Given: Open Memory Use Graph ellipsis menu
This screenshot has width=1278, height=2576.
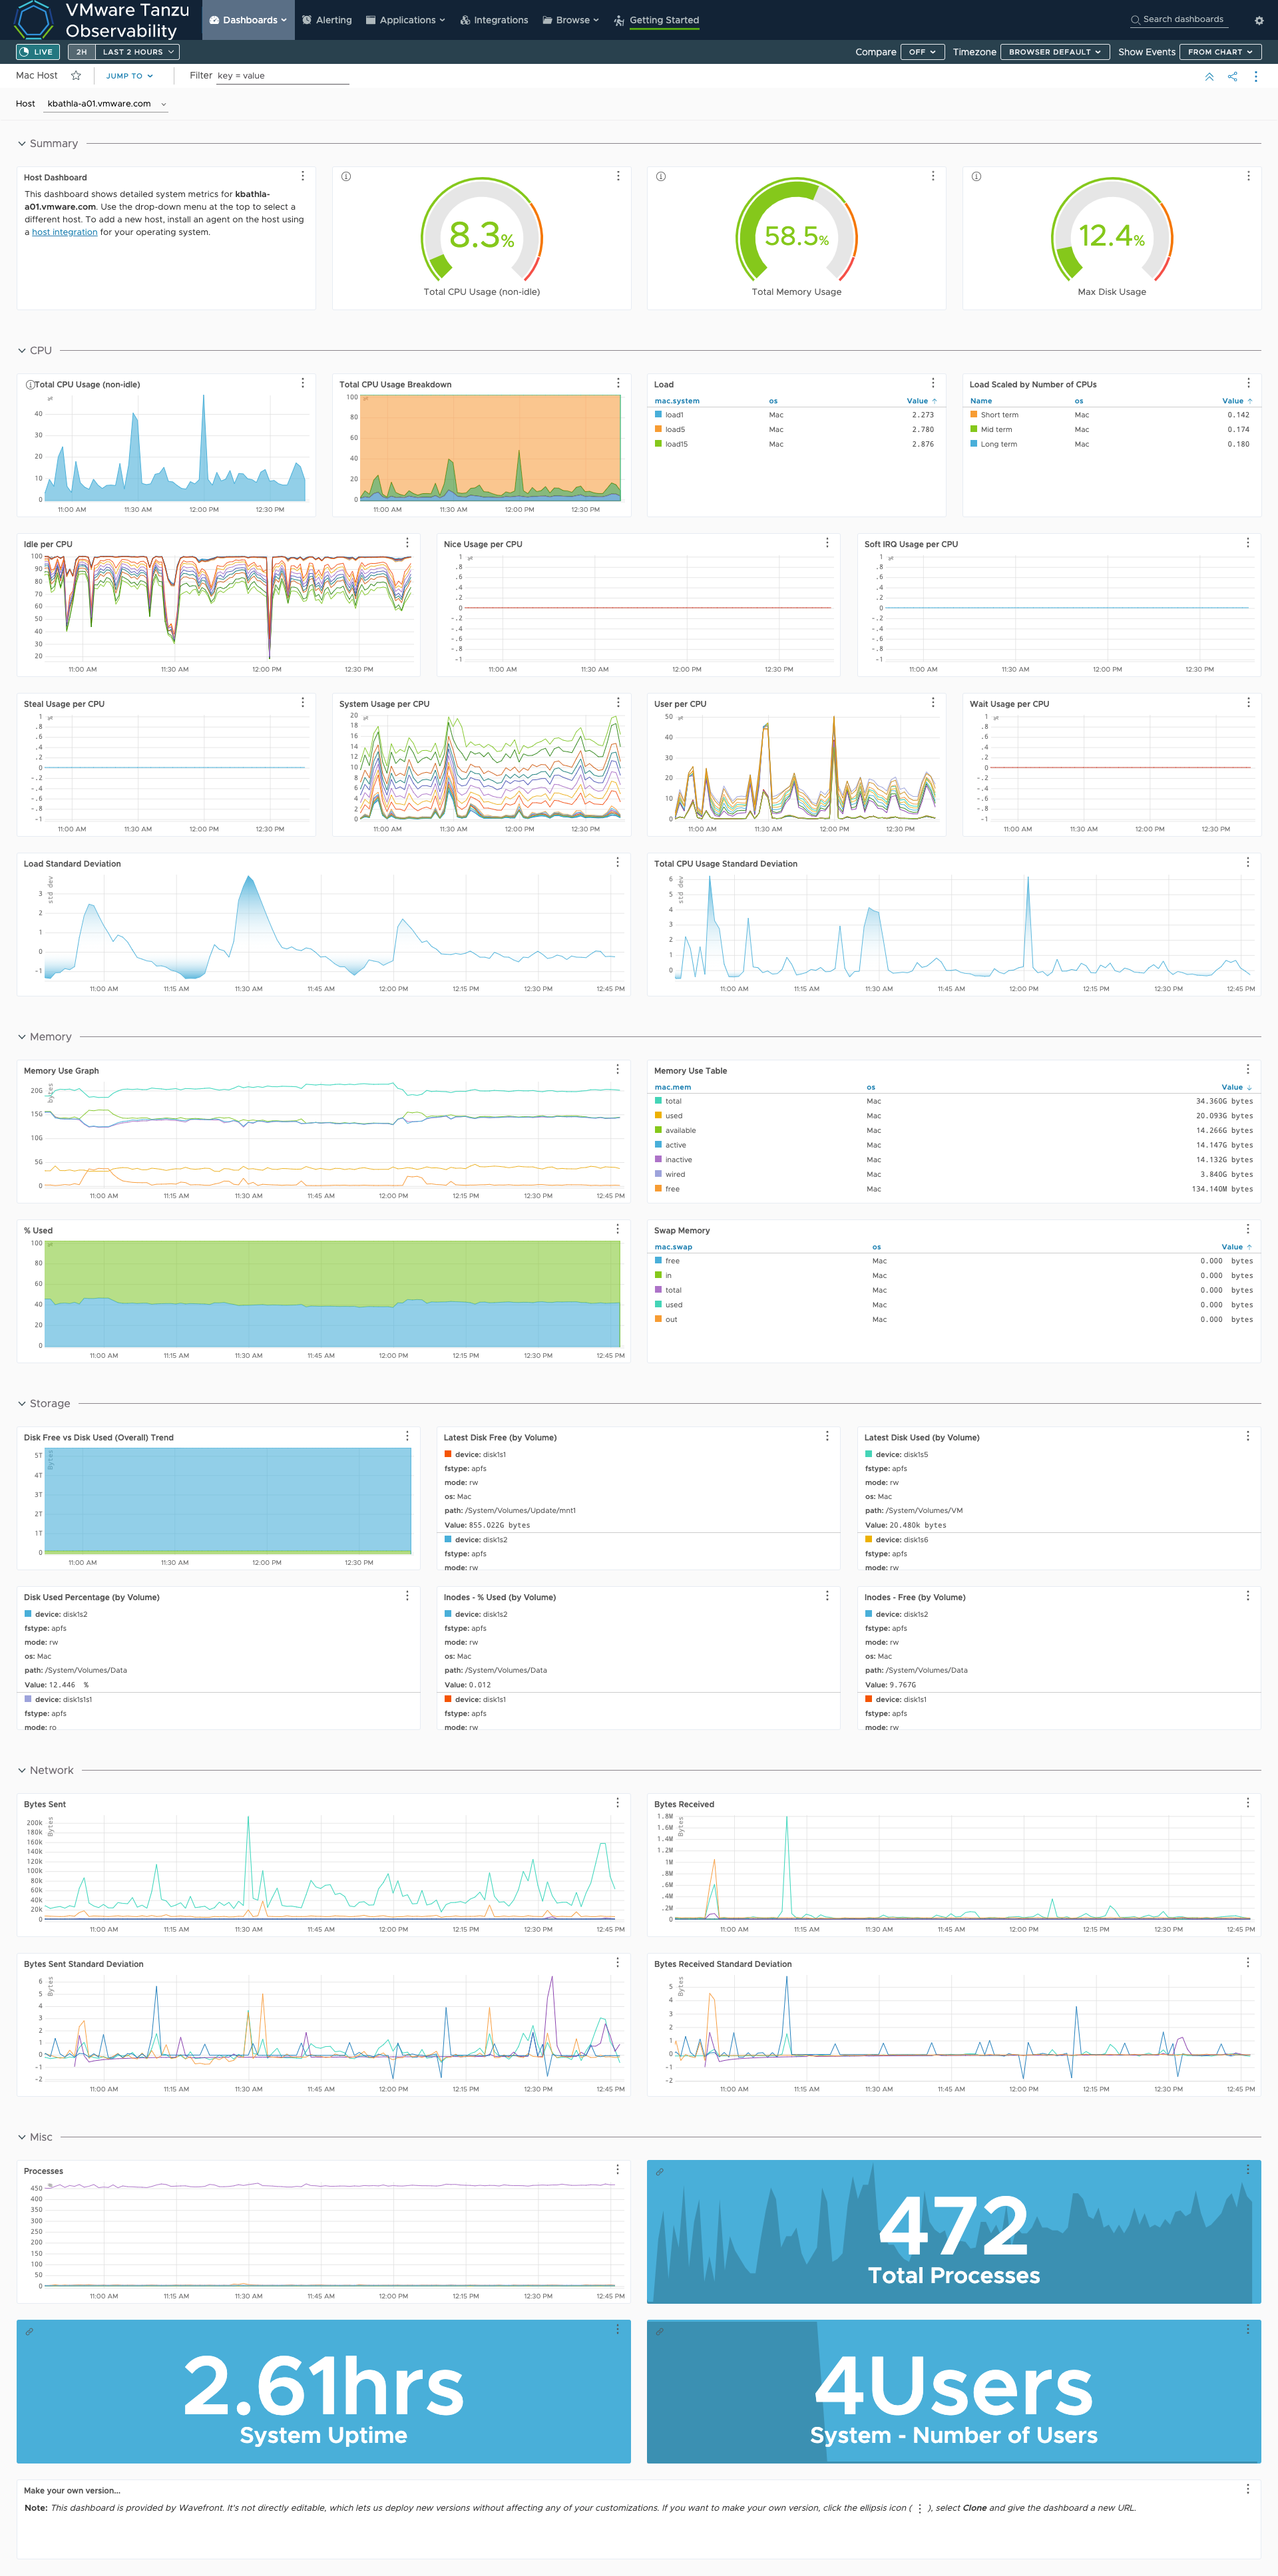Looking at the screenshot, I should coord(618,1069).
